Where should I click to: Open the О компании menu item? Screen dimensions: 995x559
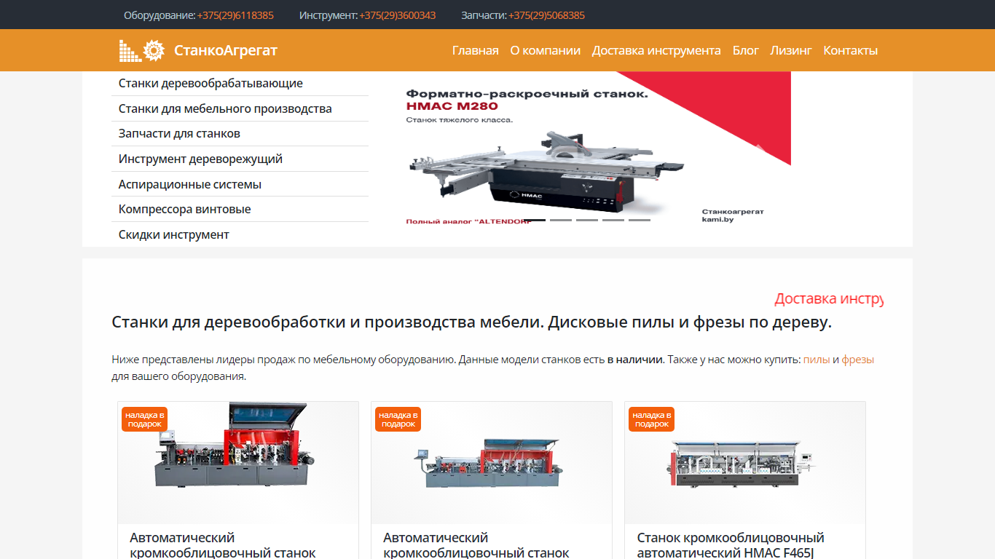546,50
